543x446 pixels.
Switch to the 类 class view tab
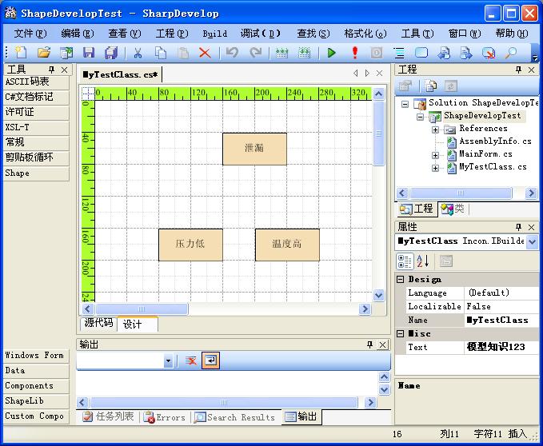[453, 209]
